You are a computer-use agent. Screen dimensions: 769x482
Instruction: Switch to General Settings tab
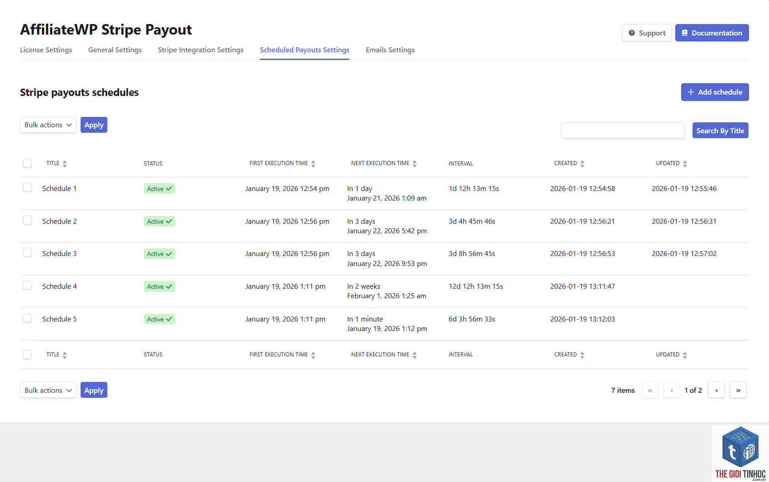pyautogui.click(x=115, y=50)
